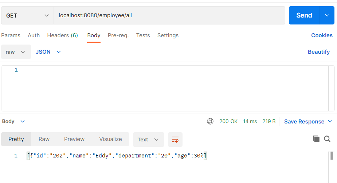Viewport: 337px width, 183px height.
Task: Click the Beautify link
Action: click(319, 52)
